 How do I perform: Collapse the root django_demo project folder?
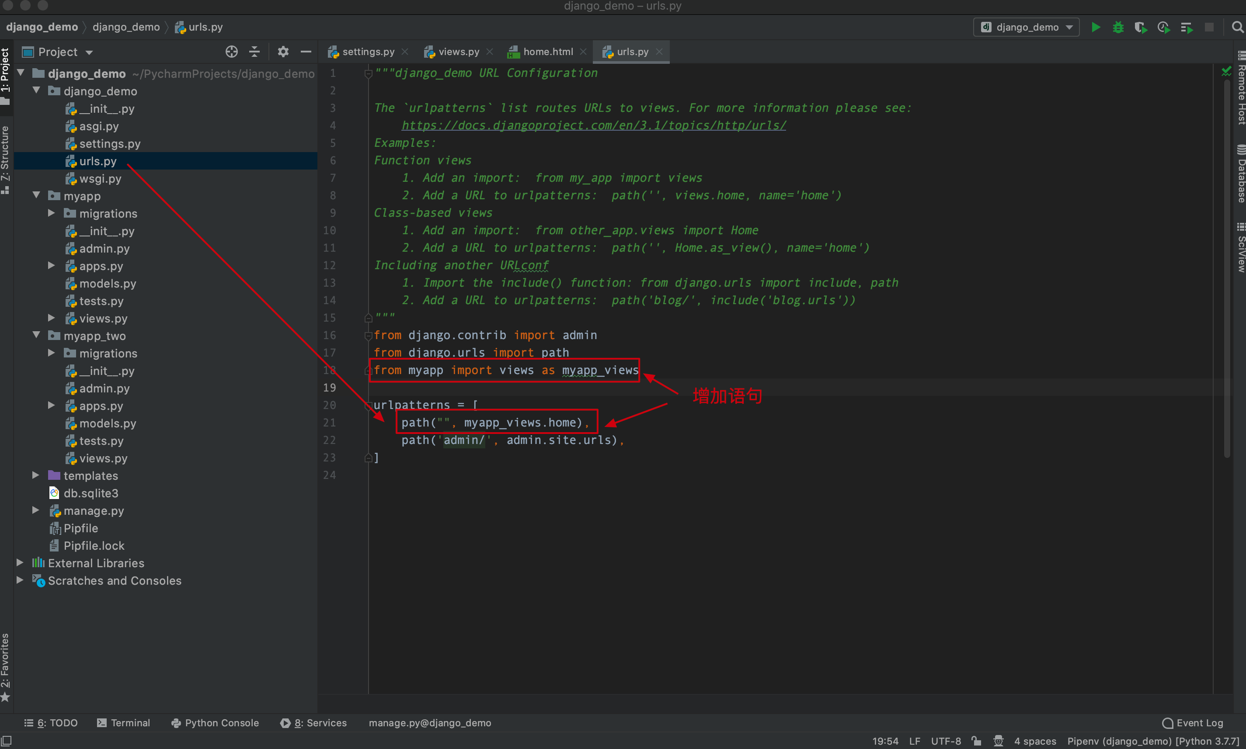[21, 73]
